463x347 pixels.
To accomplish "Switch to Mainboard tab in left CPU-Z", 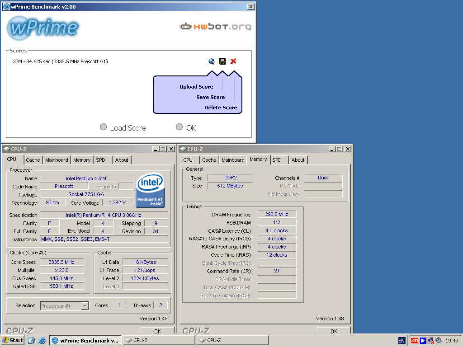I will [x=57, y=160].
